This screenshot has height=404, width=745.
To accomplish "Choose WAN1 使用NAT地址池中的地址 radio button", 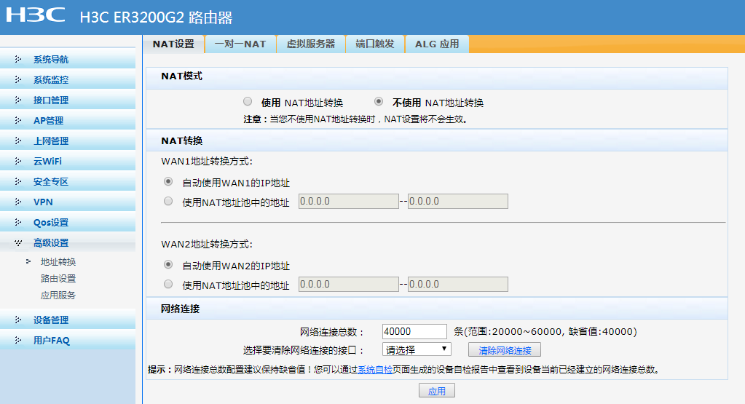I will [x=169, y=202].
